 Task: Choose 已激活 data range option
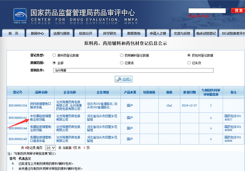[122, 63]
